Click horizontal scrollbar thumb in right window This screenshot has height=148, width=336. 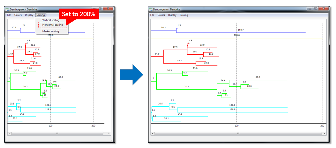[x=236, y=133]
